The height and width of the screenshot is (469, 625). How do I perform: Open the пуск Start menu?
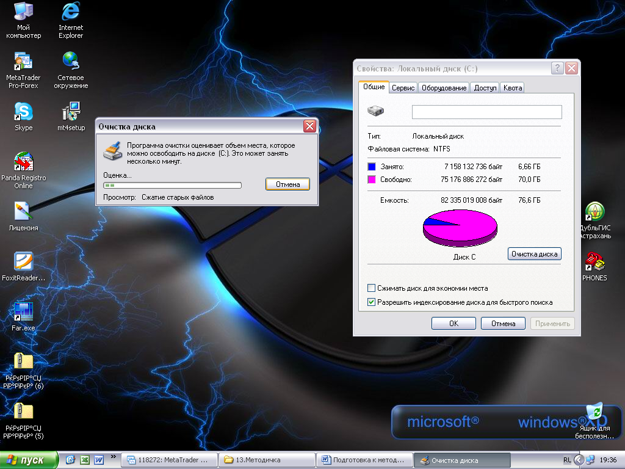(x=29, y=460)
